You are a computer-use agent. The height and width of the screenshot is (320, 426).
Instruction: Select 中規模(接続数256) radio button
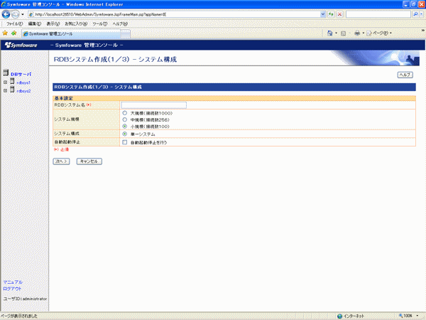click(125, 119)
